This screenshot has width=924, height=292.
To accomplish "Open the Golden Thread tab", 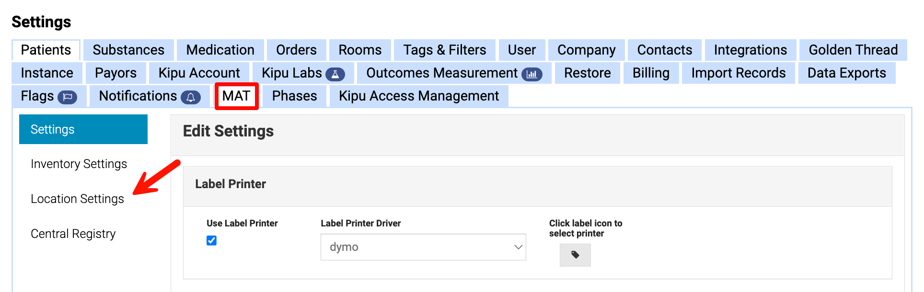I will tap(853, 50).
